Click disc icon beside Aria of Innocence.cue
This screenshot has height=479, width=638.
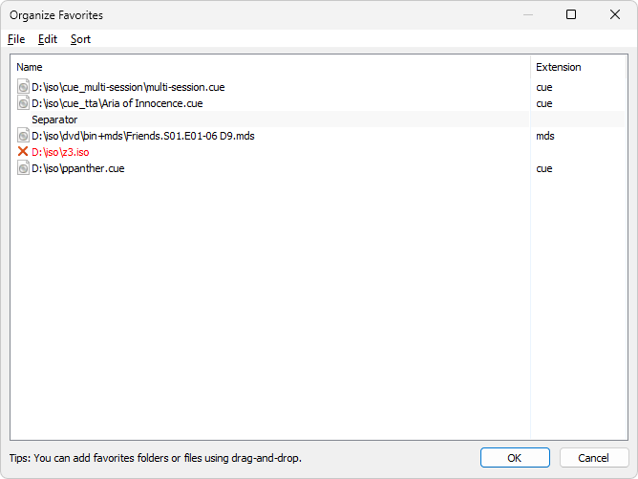(24, 103)
